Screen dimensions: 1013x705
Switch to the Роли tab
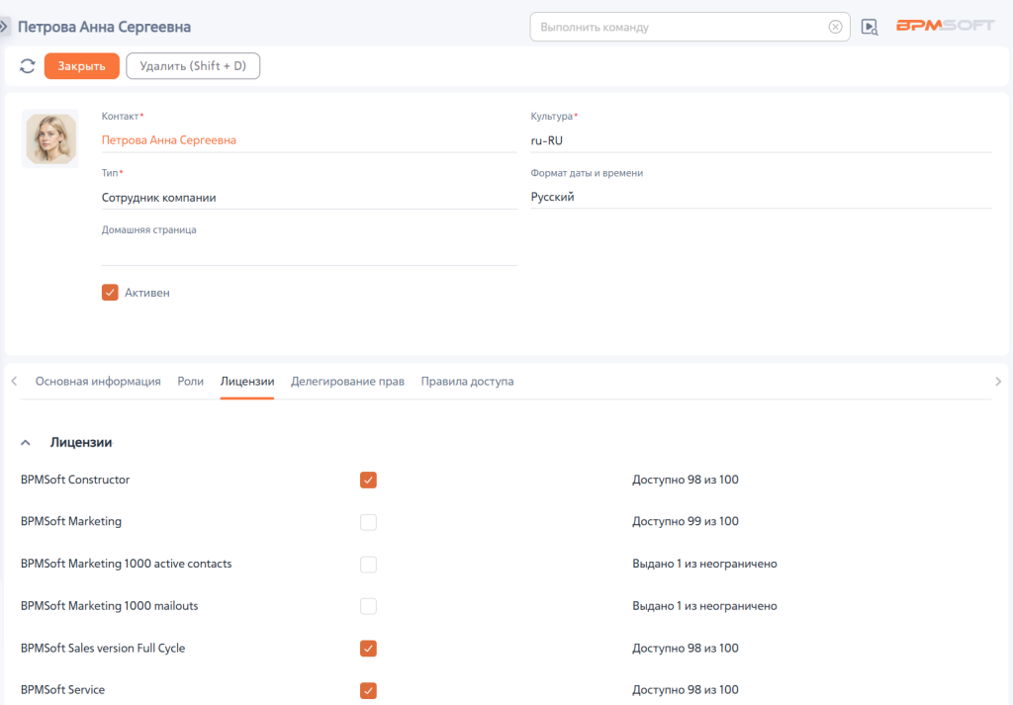coord(191,382)
